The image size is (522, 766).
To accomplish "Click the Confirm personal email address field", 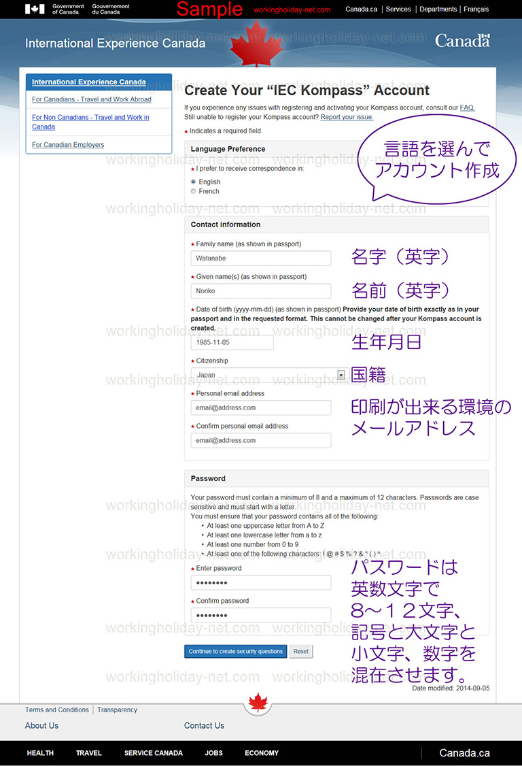I will pos(261,441).
